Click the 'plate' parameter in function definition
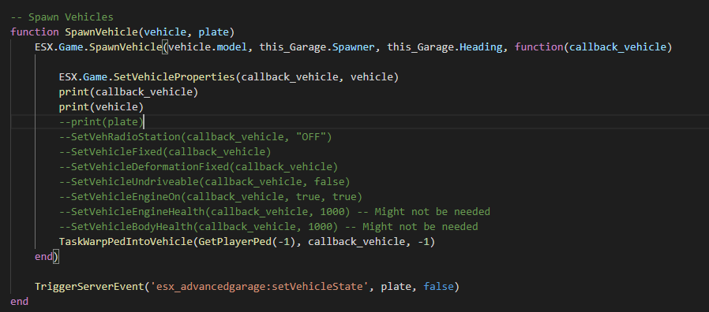The image size is (709, 312). click(x=214, y=32)
